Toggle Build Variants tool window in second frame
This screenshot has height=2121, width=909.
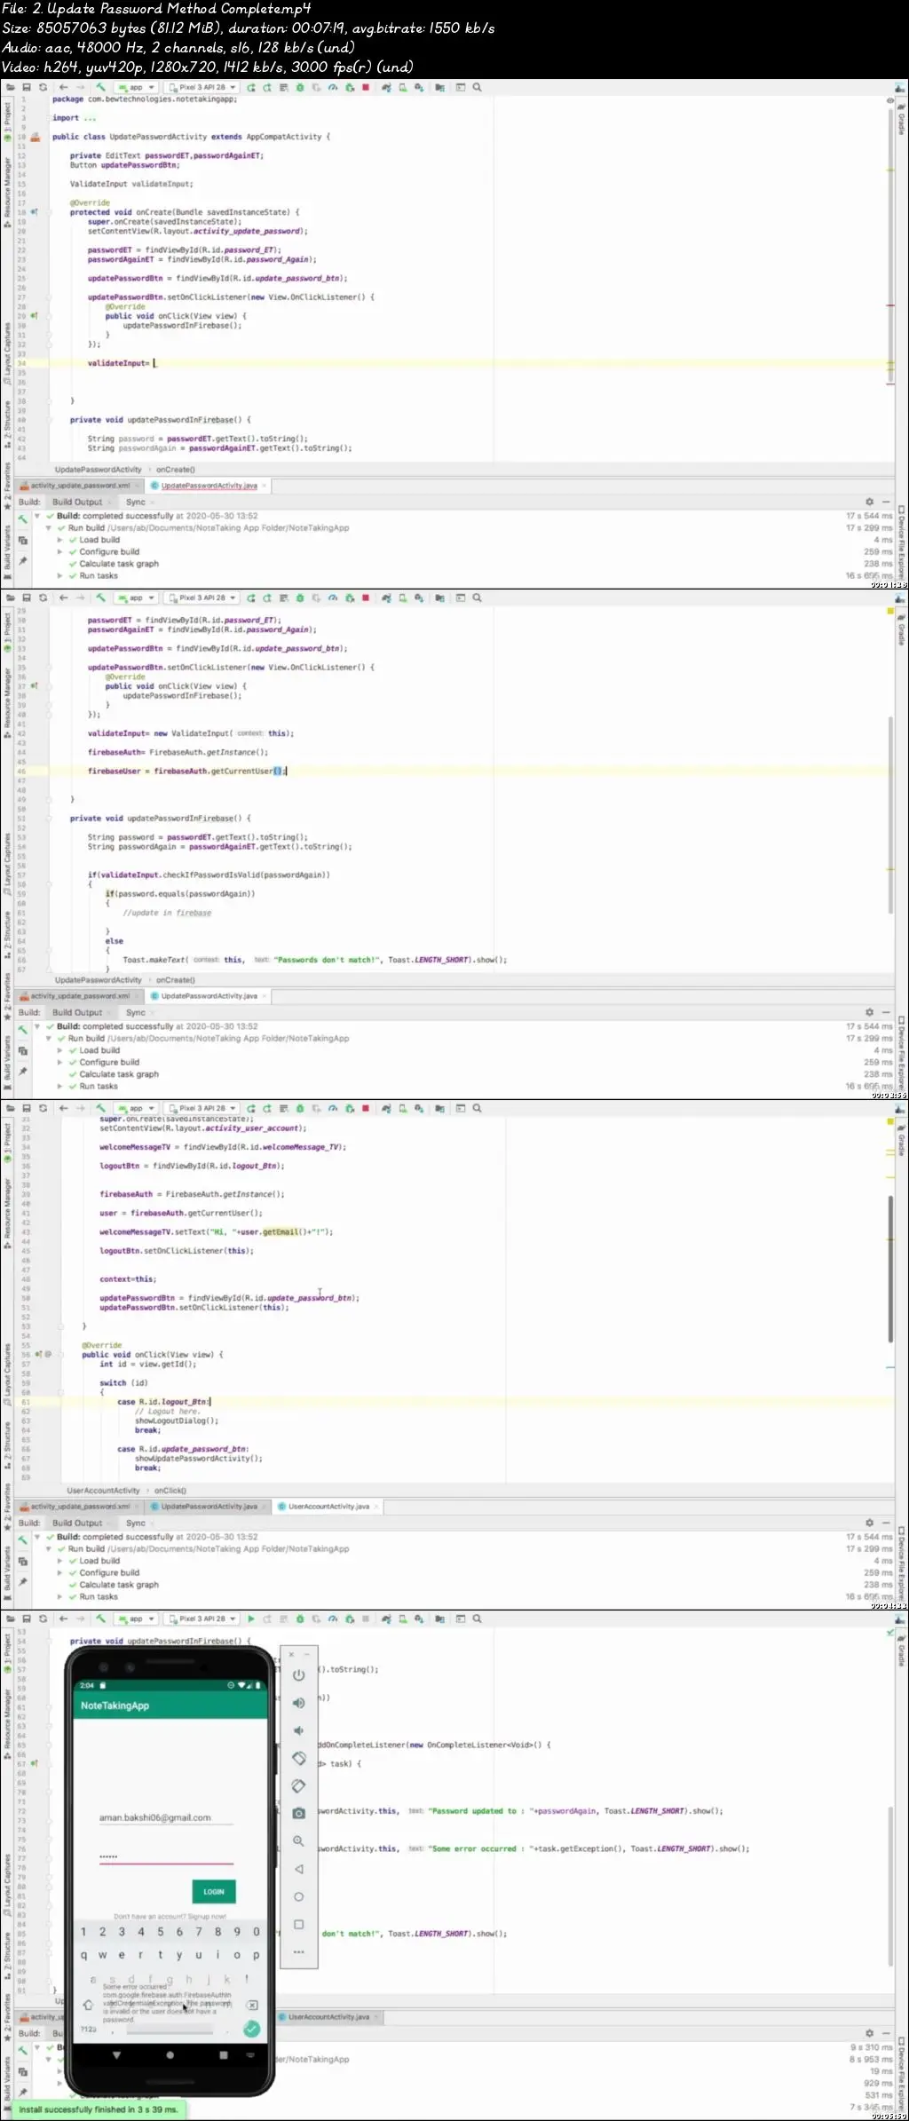pyautogui.click(x=7, y=1062)
